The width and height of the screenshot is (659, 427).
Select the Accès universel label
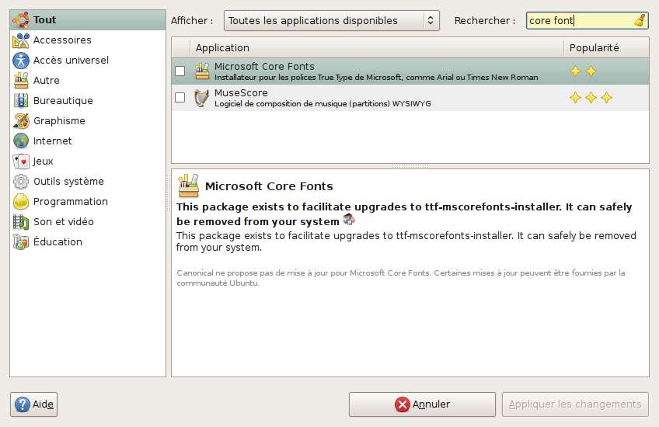point(71,61)
